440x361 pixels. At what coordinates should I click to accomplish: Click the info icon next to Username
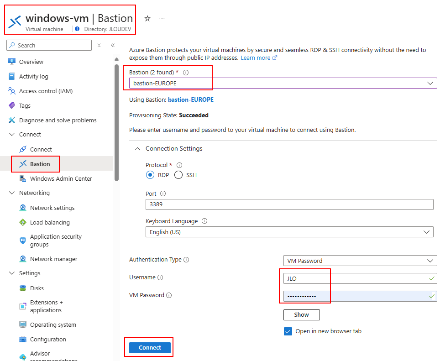pos(160,277)
